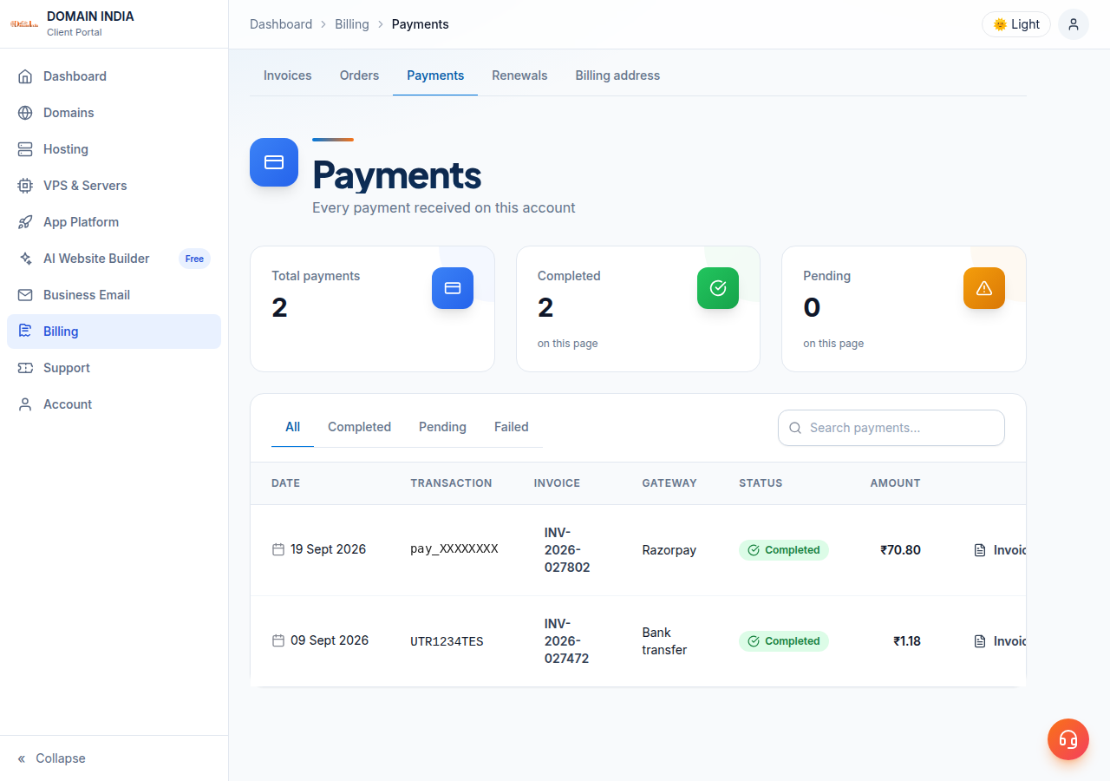Click the calendar icon beside 09 Sept 2026
Viewport: 1110px width, 781px height.
pos(278,640)
